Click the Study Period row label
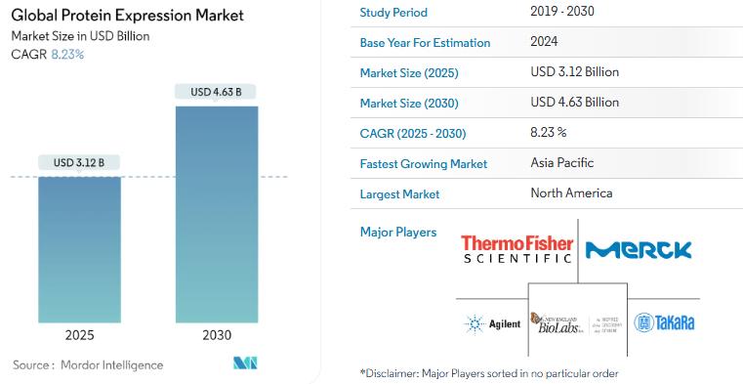Viewport: 743px width, 384px height. click(393, 13)
